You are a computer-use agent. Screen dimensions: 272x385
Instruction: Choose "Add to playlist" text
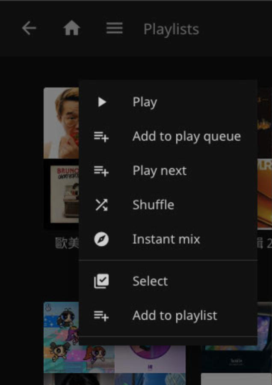[x=174, y=316]
